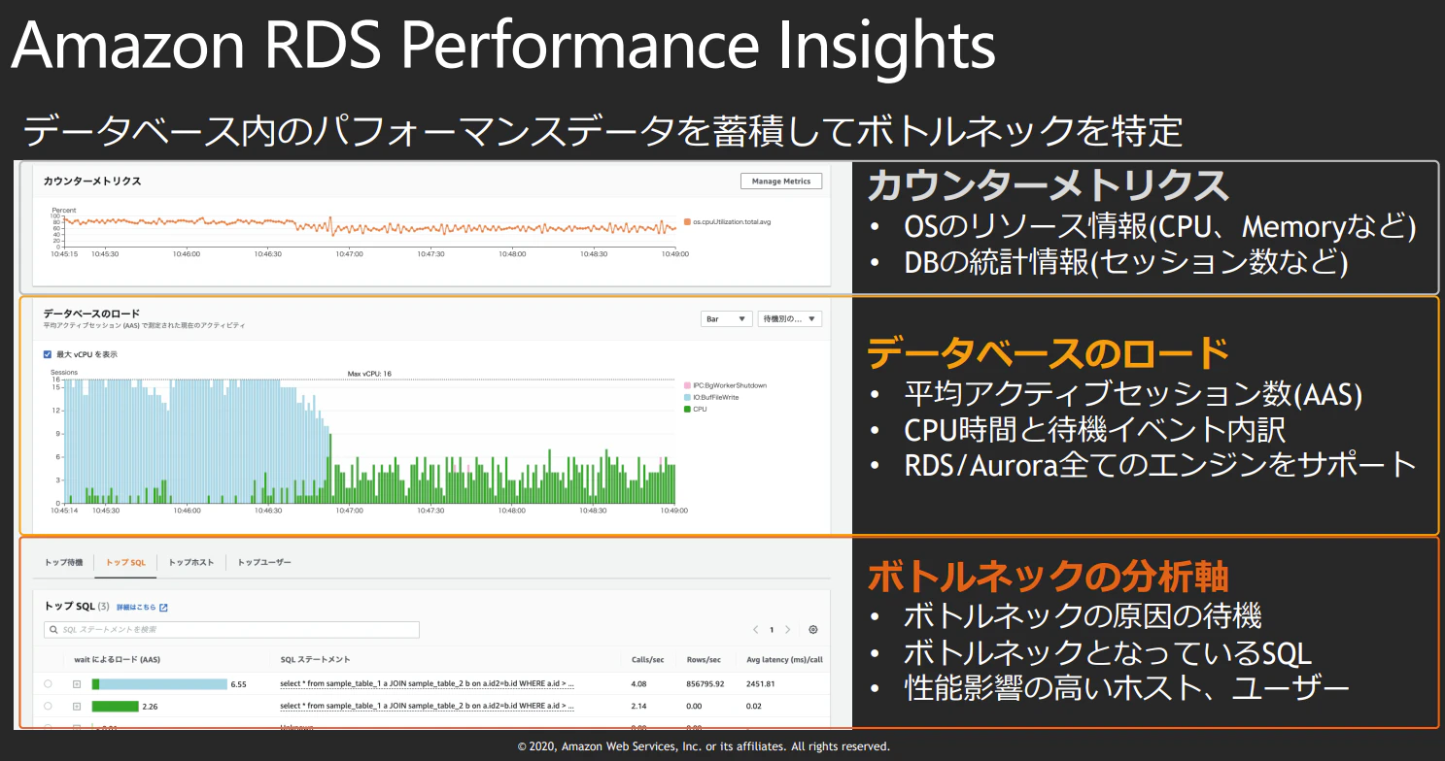Viewport: 1445px width, 761px height.
Task: Open the トップホスト tab
Action: (191, 563)
